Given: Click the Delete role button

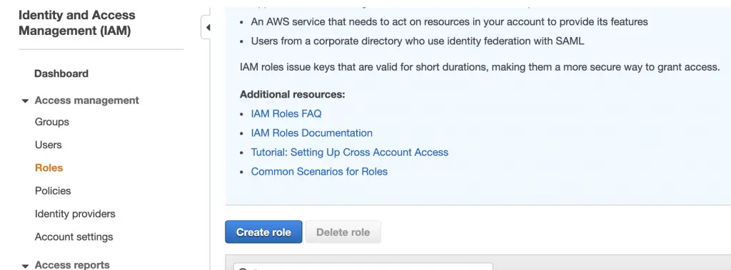Looking at the screenshot, I should click(x=343, y=232).
